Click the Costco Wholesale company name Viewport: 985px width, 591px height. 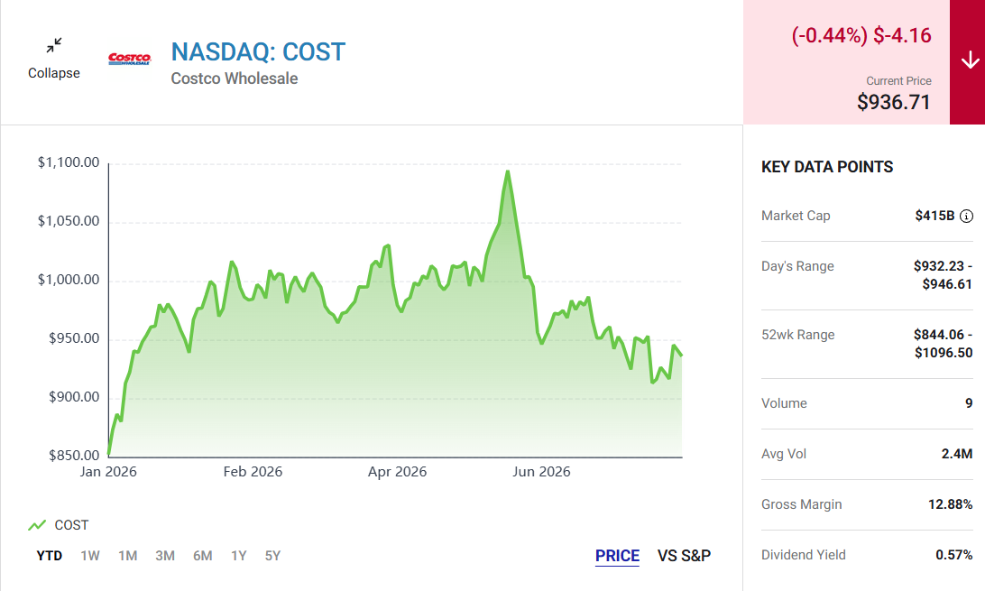(x=235, y=78)
